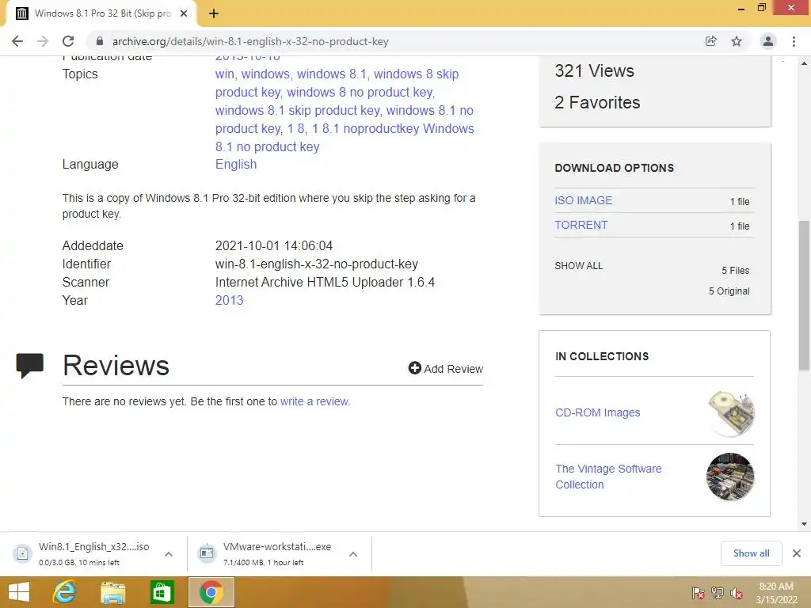Click the network tray icon
Screen dimensions: 811x608
coord(718,593)
